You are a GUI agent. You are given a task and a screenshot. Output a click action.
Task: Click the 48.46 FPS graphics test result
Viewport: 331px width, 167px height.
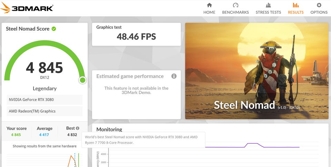[x=136, y=36]
